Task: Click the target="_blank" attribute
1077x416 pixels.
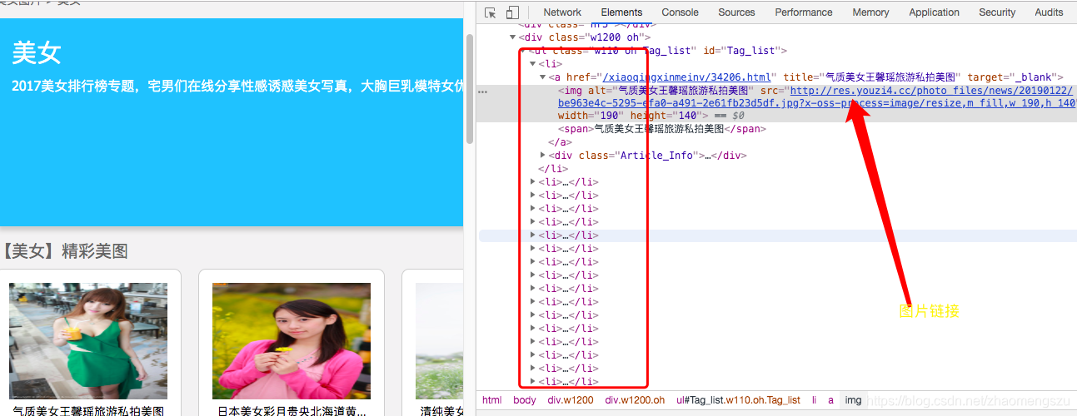Action: click(x=1010, y=77)
